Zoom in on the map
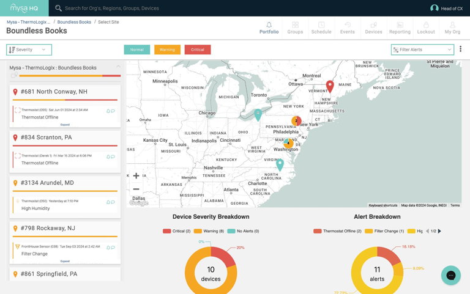This screenshot has width=470, height=294. pos(136,176)
